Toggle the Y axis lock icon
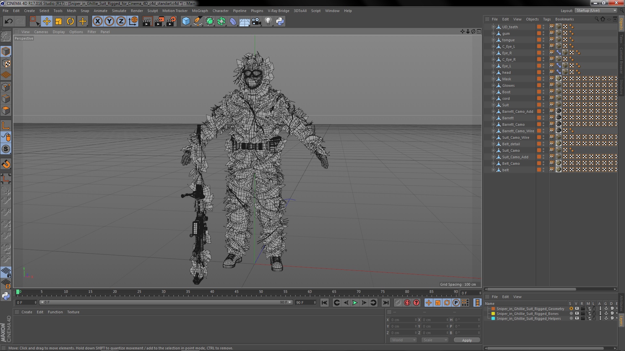625x351 pixels. coord(109,21)
